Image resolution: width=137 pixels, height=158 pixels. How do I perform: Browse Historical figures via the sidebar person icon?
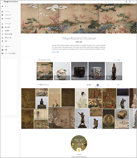tap(3, 38)
